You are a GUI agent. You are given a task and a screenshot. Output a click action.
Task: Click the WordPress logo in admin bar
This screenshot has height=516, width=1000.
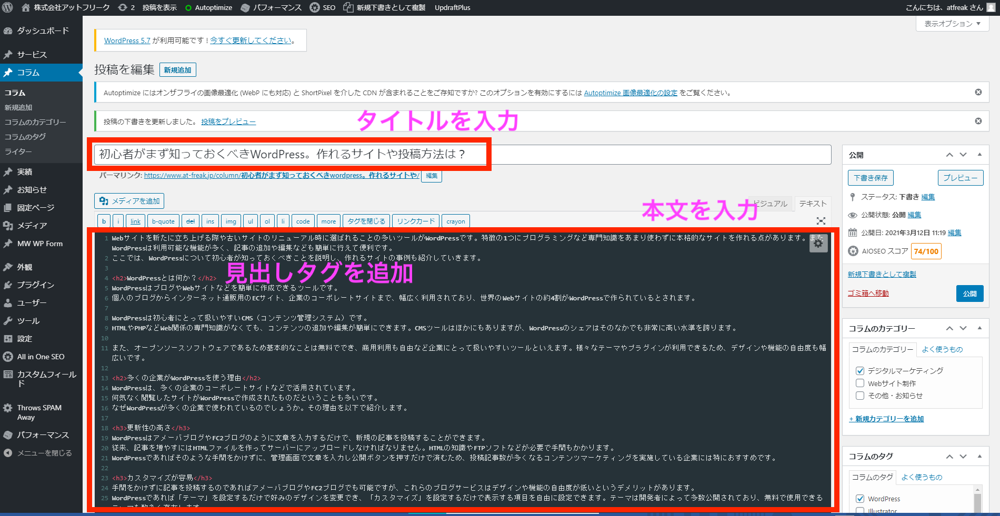[7, 7]
